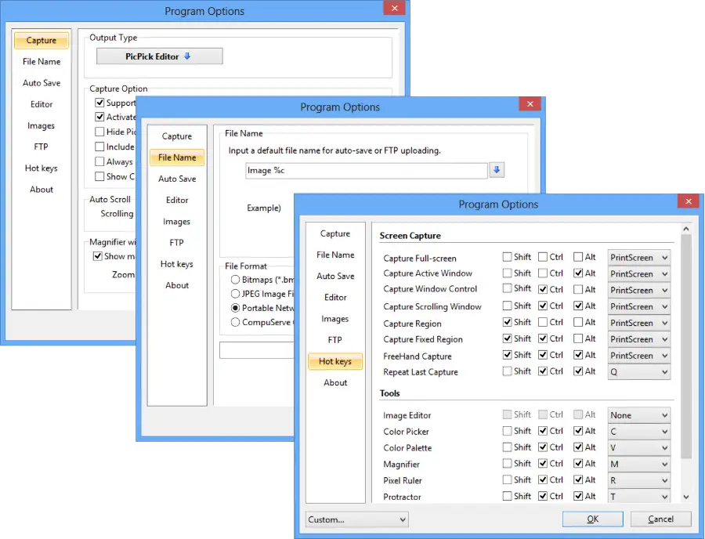This screenshot has height=539, width=705.
Task: Click the scroll-up arrow of the hot keys list
Action: point(686,229)
